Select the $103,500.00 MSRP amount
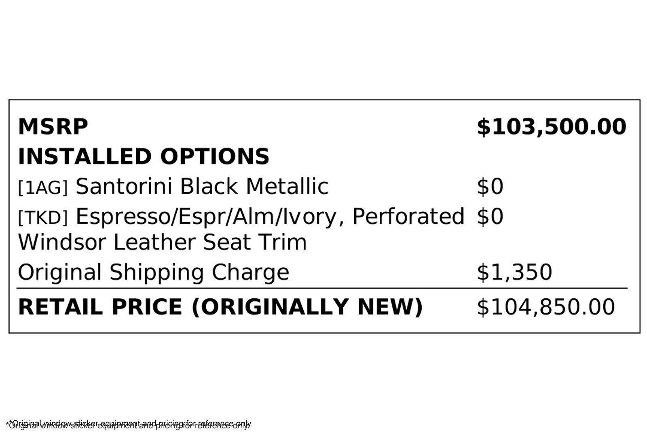 (x=551, y=127)
